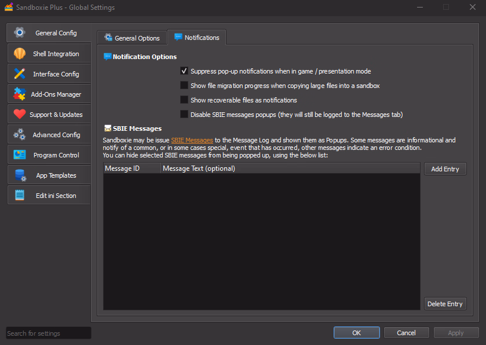Click the Message ID column header

point(131,168)
